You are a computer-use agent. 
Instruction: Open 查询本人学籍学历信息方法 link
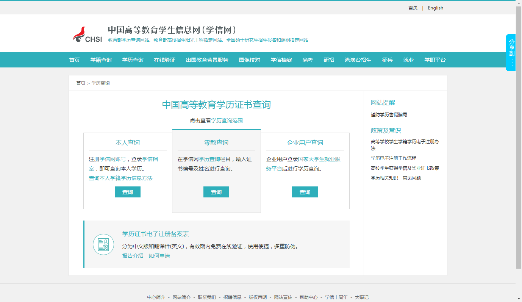click(121, 178)
